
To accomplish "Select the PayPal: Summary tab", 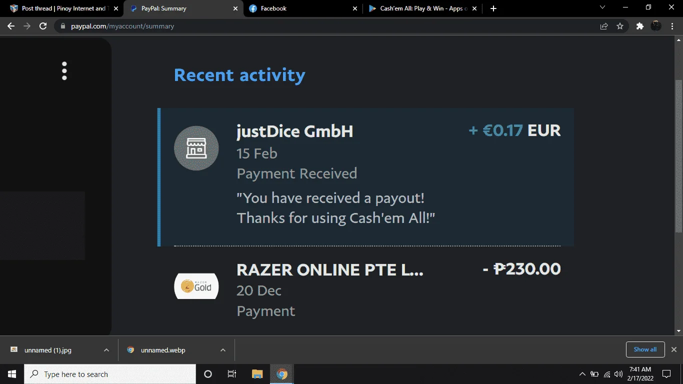I will click(183, 8).
